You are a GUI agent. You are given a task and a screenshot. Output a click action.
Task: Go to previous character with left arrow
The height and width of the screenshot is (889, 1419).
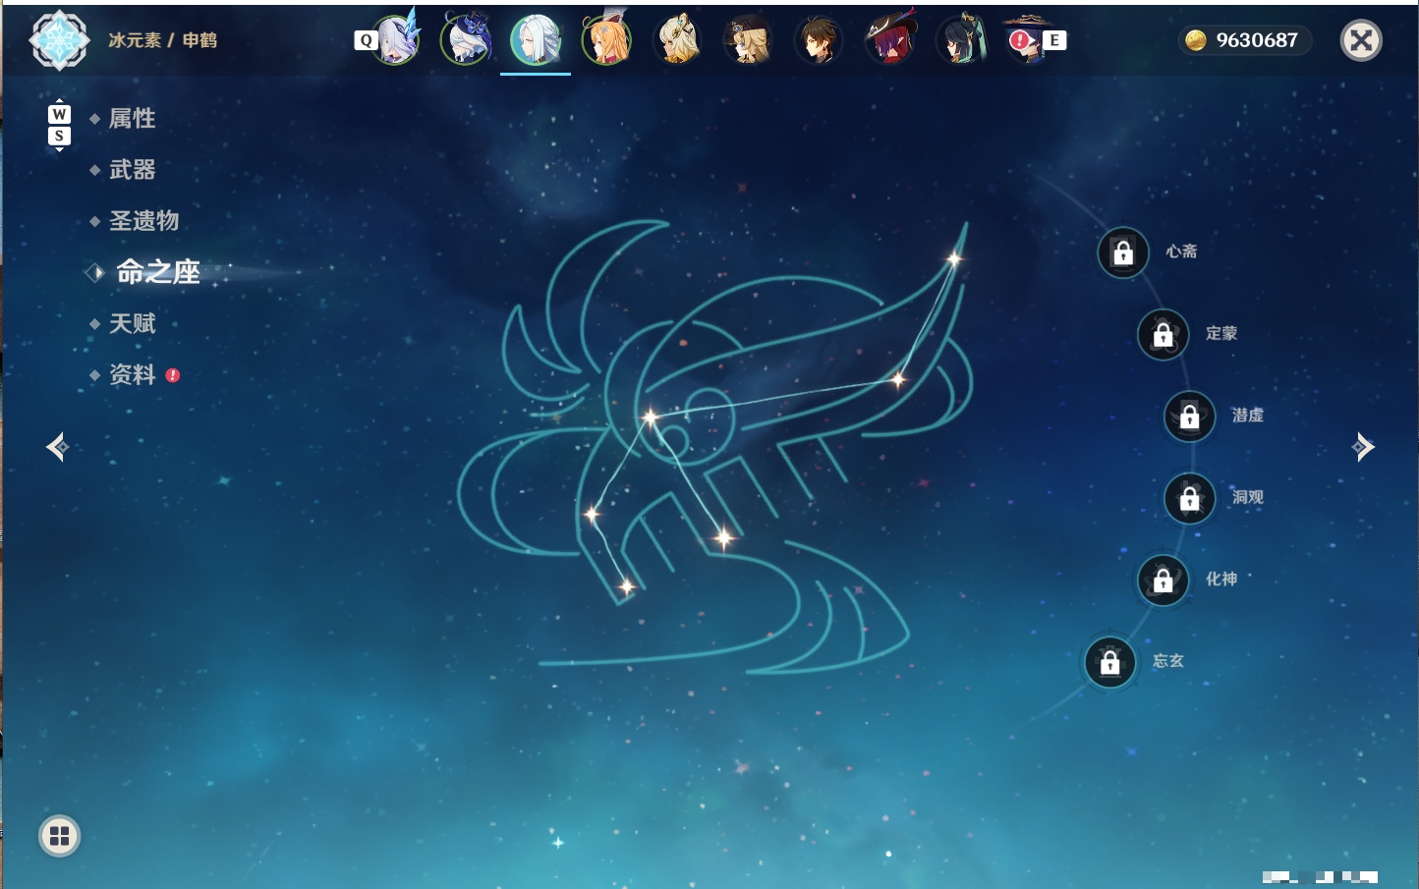pos(57,447)
